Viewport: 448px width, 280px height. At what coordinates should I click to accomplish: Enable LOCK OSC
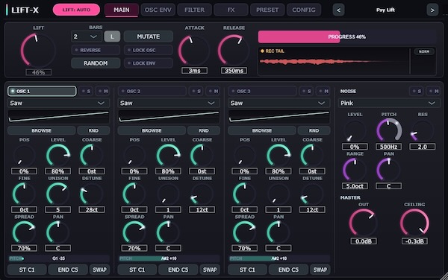click(149, 50)
